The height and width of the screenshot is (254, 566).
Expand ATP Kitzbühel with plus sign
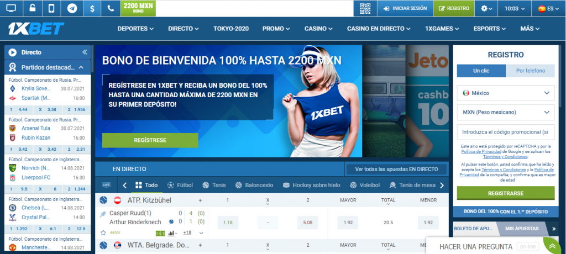pyautogui.click(x=200, y=200)
